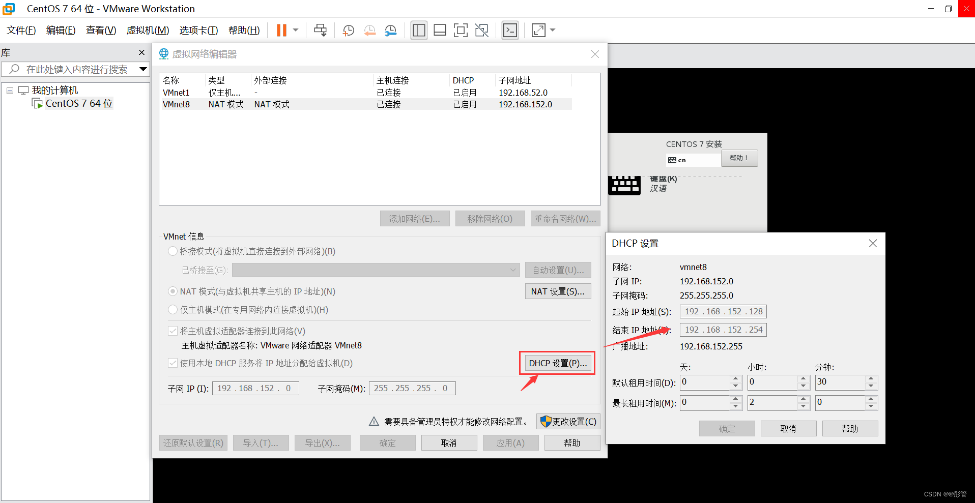
Task: Revert to snapshot via the clock-arrow icon
Action: [x=369, y=30]
